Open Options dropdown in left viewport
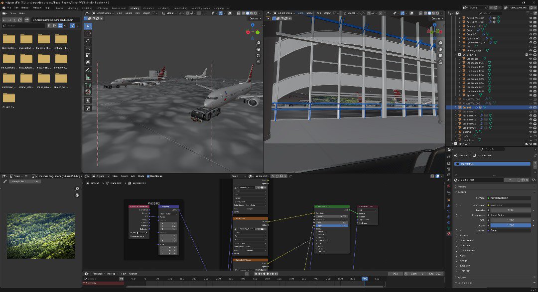The height and width of the screenshot is (292, 538). (254, 18)
